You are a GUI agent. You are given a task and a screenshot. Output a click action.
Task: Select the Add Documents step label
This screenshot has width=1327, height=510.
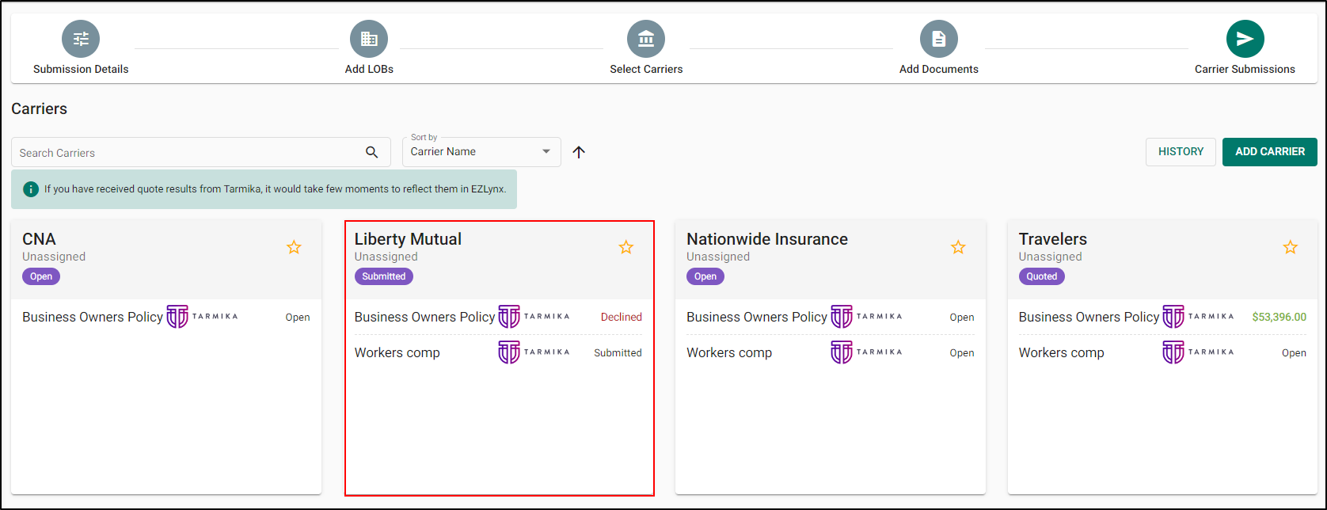click(x=939, y=69)
